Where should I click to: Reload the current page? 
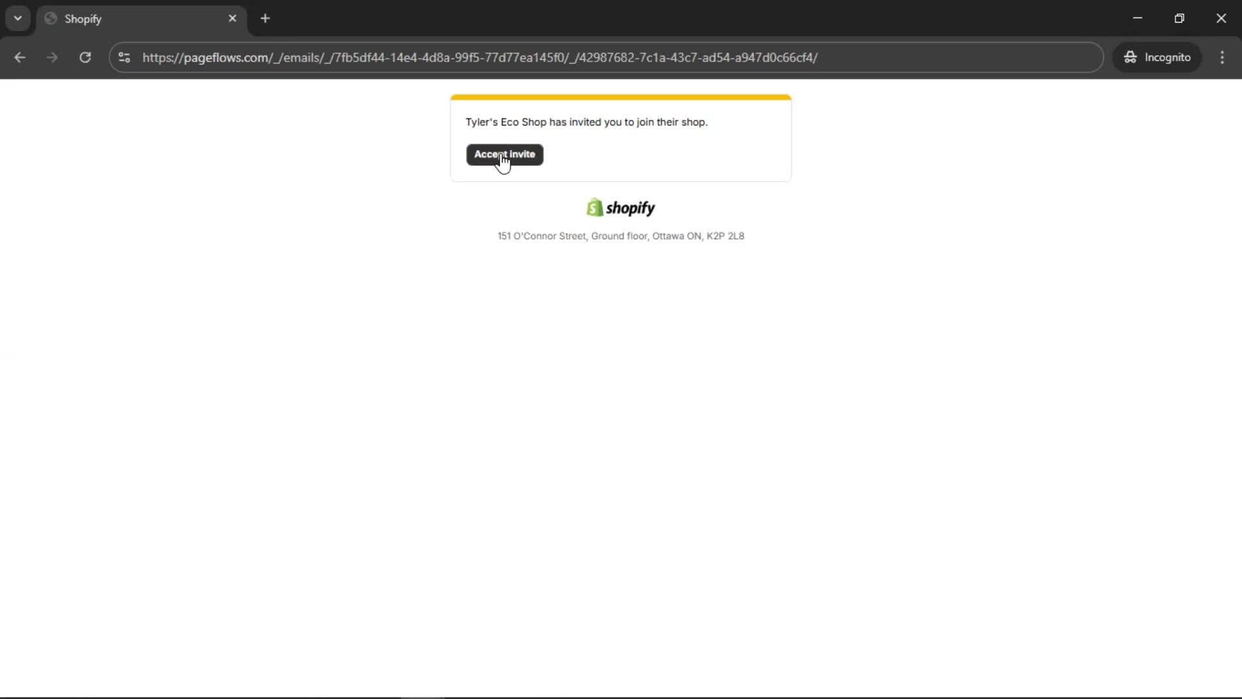[x=85, y=58]
